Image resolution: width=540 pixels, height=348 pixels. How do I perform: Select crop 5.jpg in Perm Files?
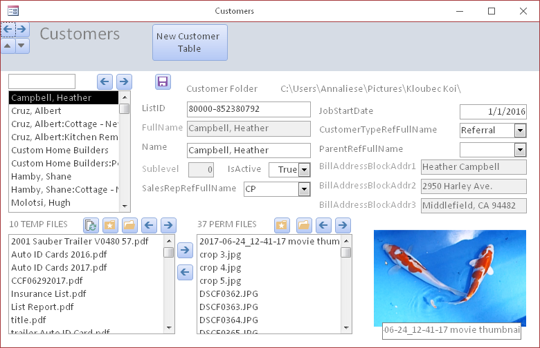269,280
